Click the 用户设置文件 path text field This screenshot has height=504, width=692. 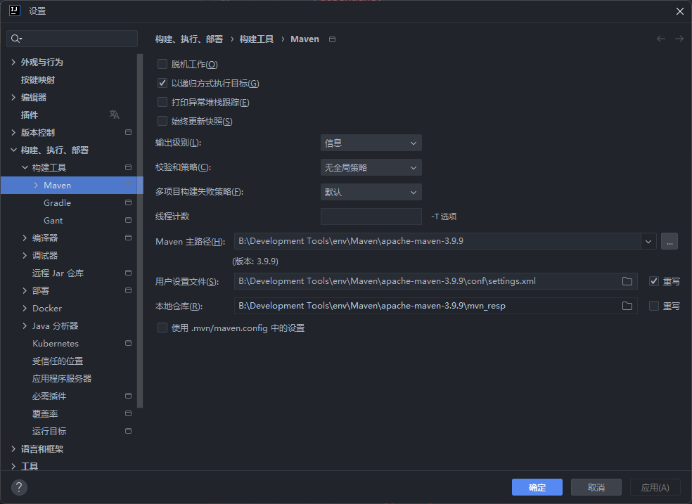pos(435,281)
